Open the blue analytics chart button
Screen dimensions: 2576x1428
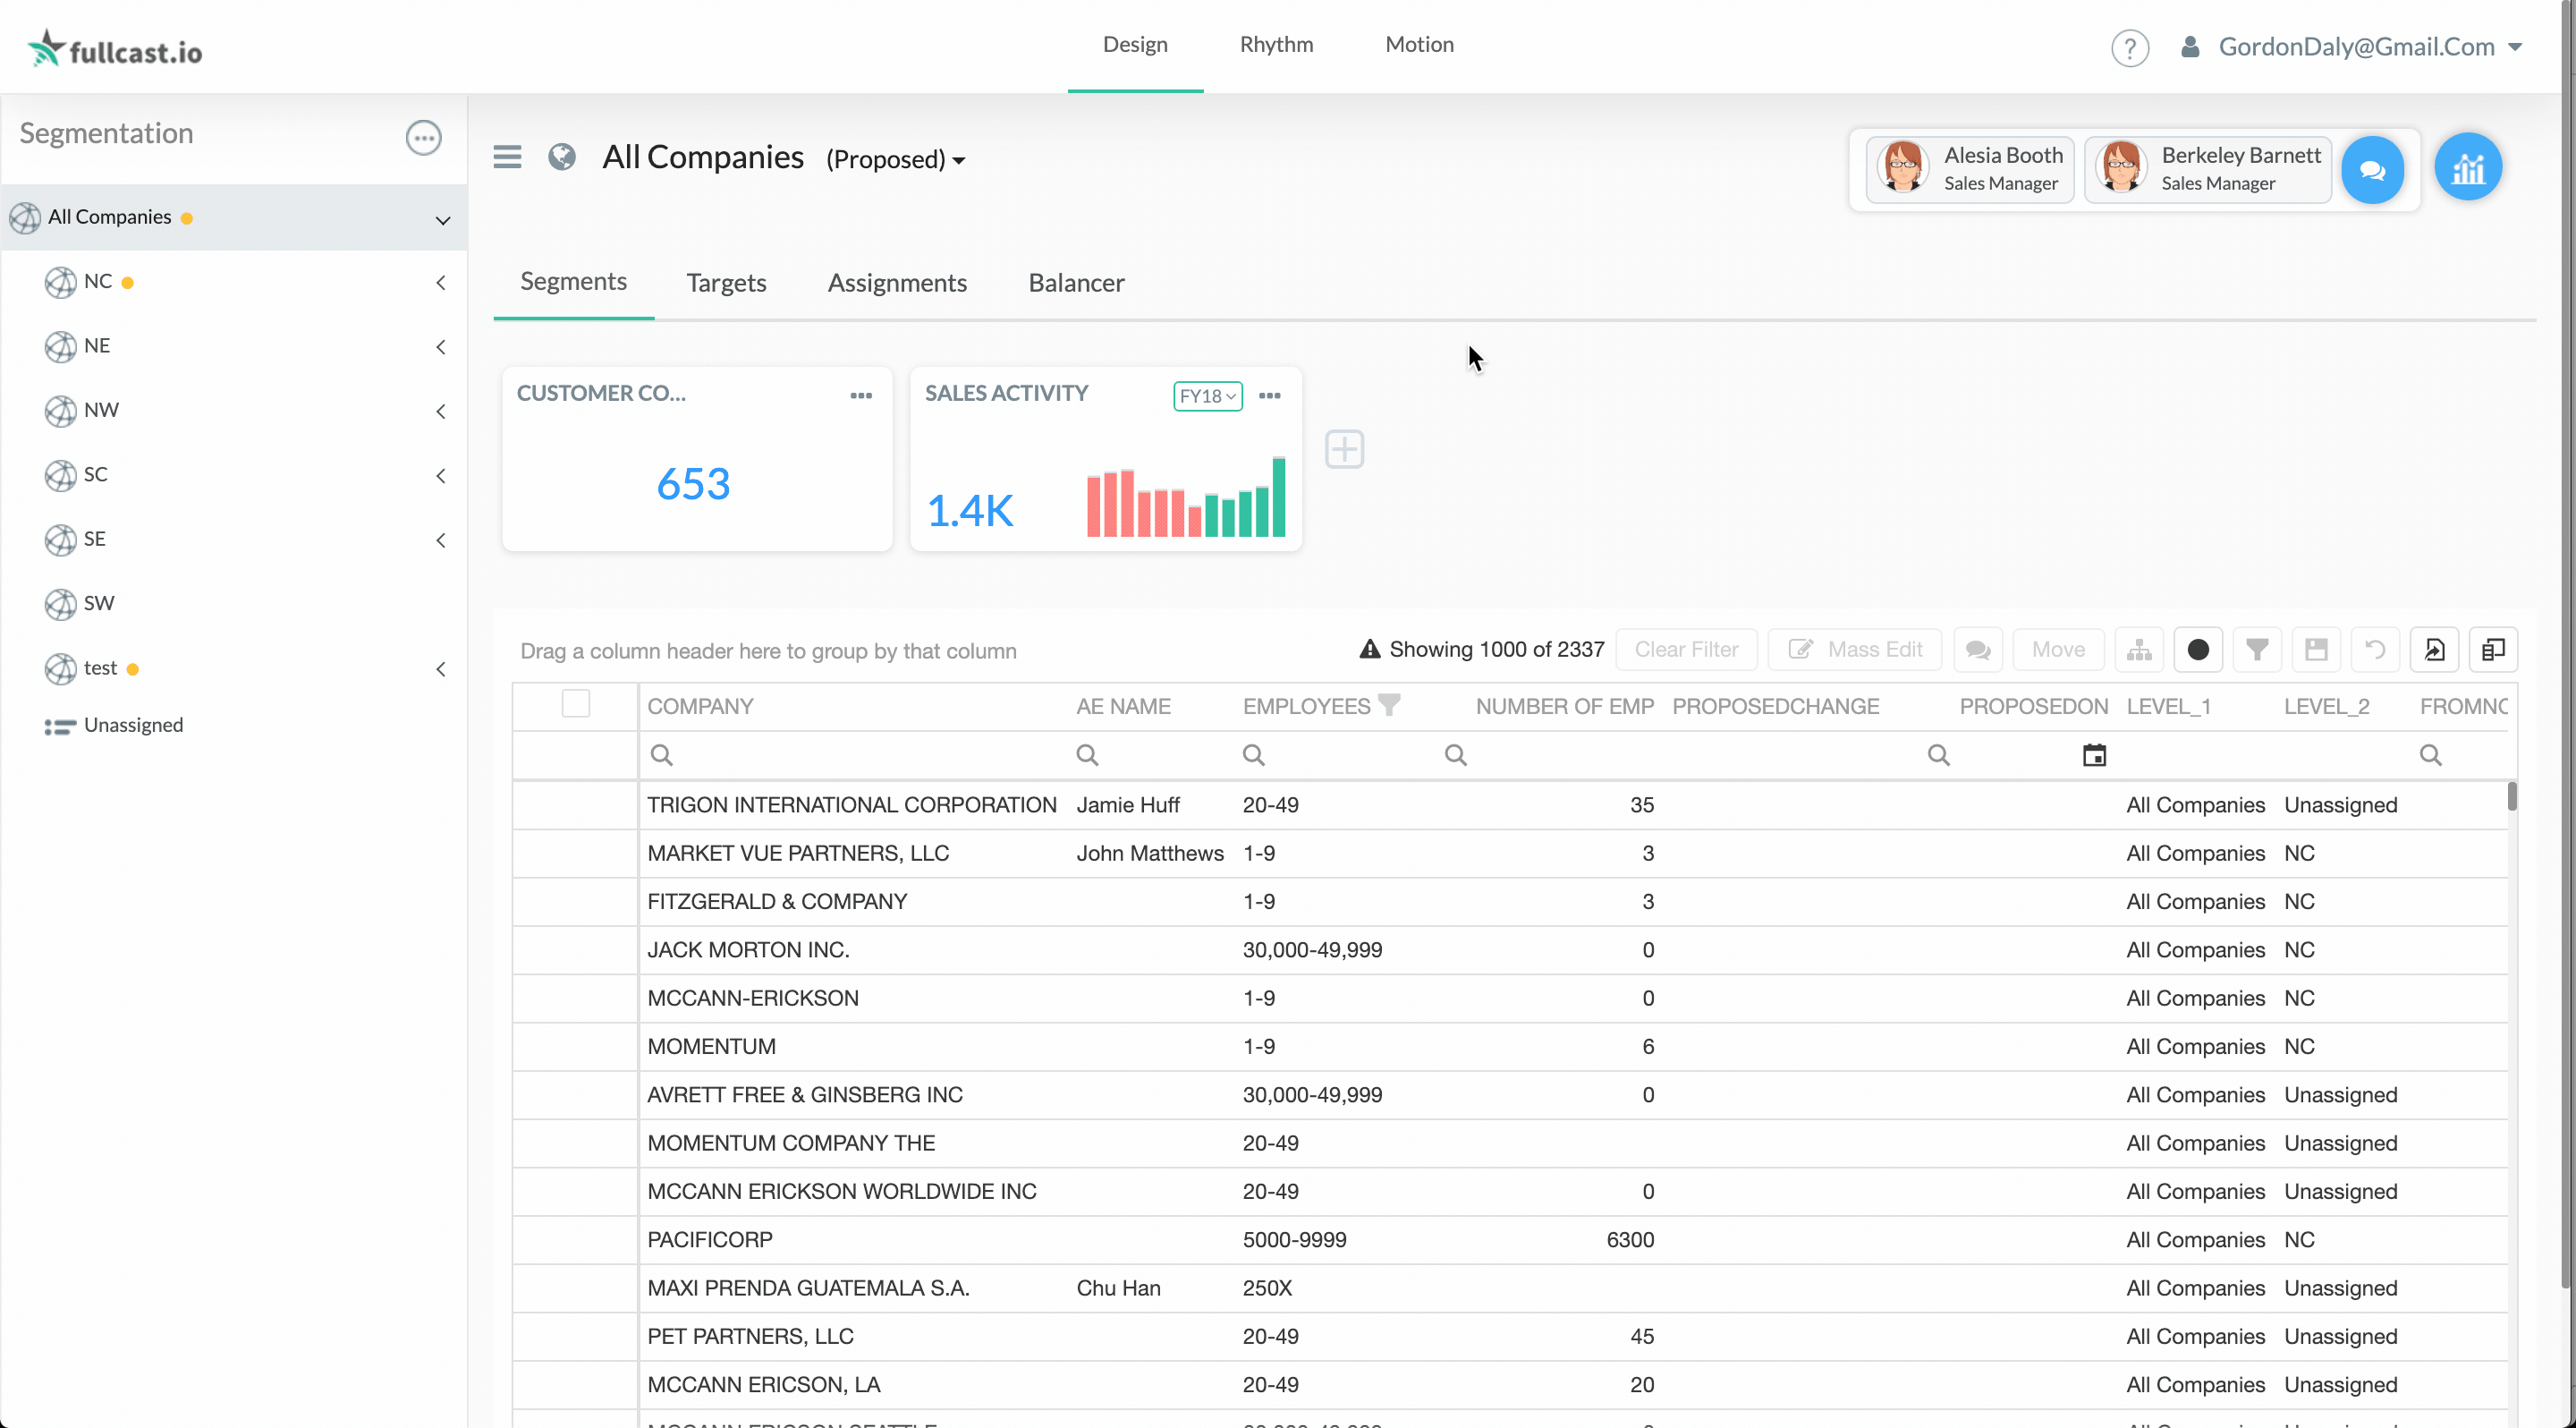pos(2468,167)
